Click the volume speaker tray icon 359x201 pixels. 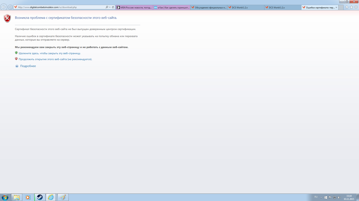point(339,197)
